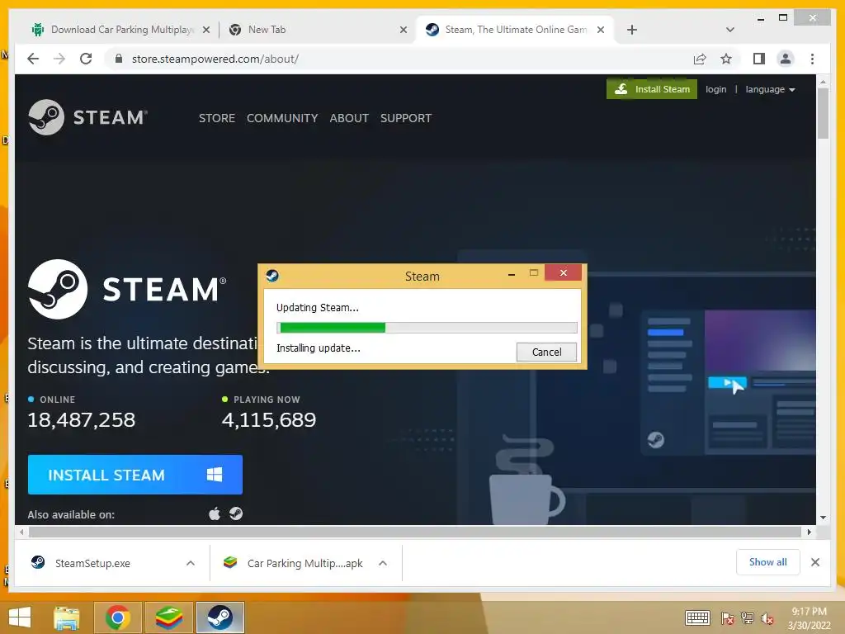The width and height of the screenshot is (845, 634).
Task: Open a new tab with the plus button
Action: pyautogui.click(x=632, y=30)
